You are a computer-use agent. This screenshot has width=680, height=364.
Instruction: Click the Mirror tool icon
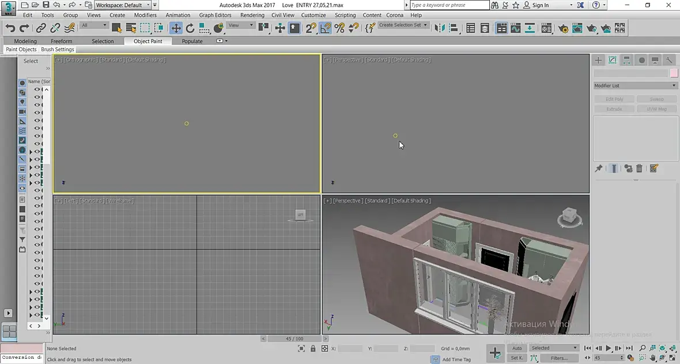pos(440,28)
